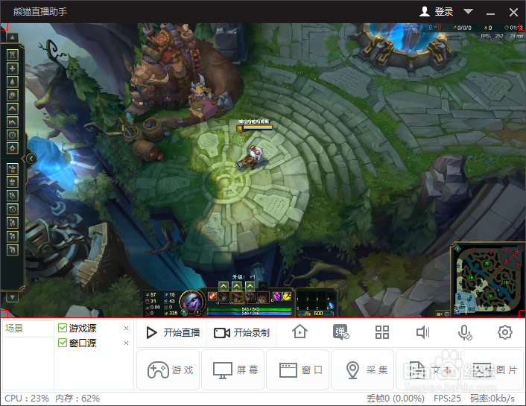Add a 图片 image source
The width and height of the screenshot is (526, 406).
[492, 369]
